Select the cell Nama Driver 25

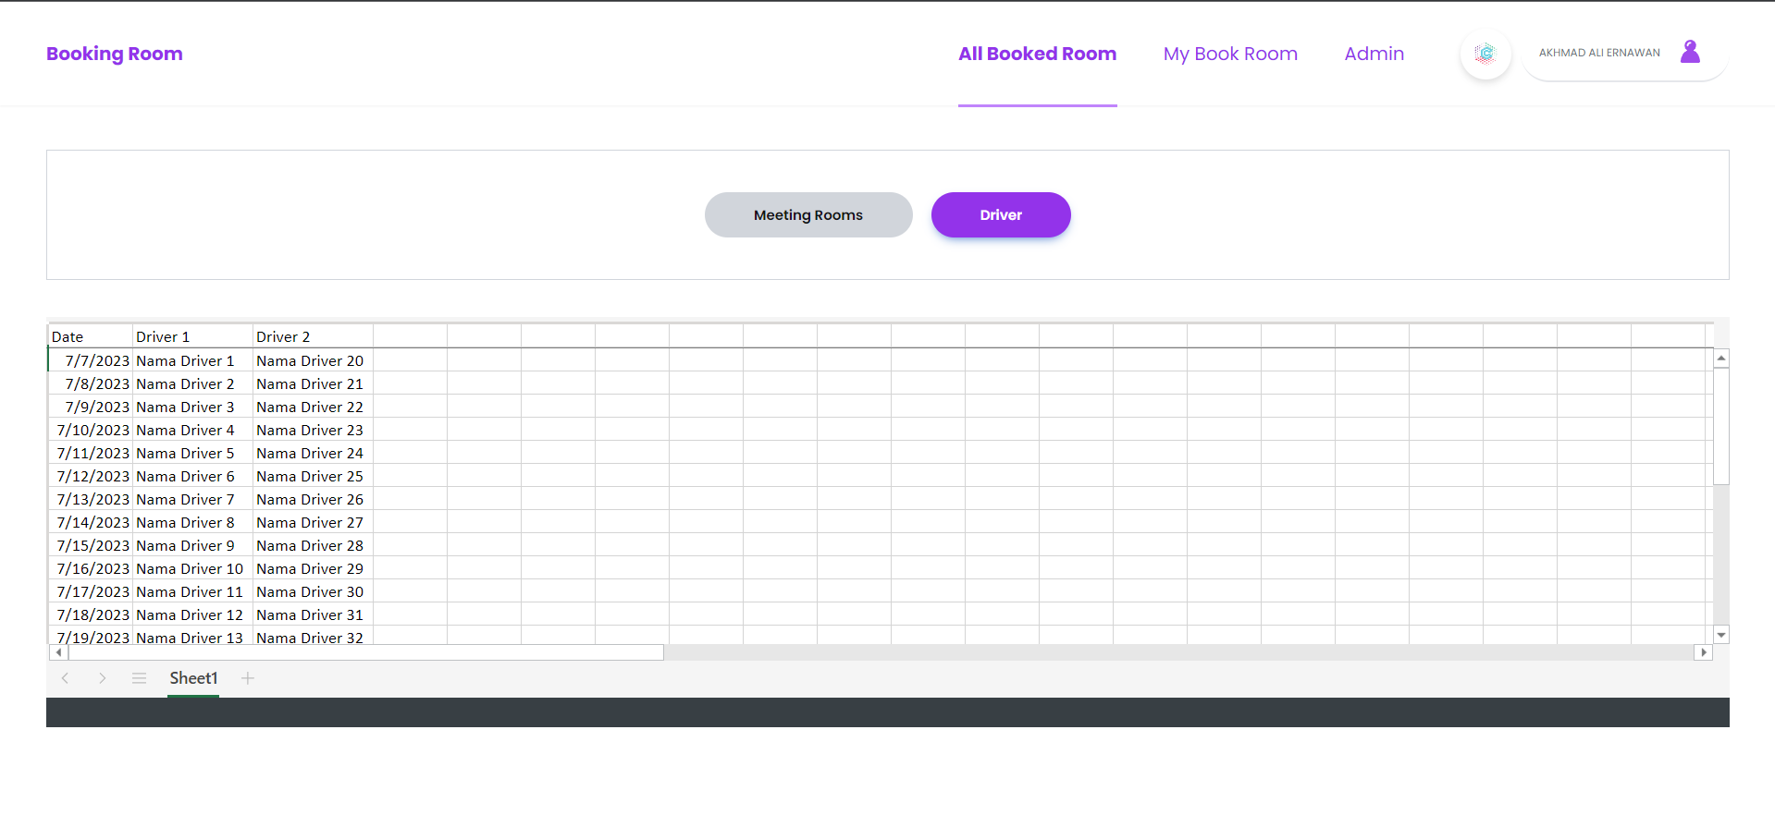tap(313, 476)
